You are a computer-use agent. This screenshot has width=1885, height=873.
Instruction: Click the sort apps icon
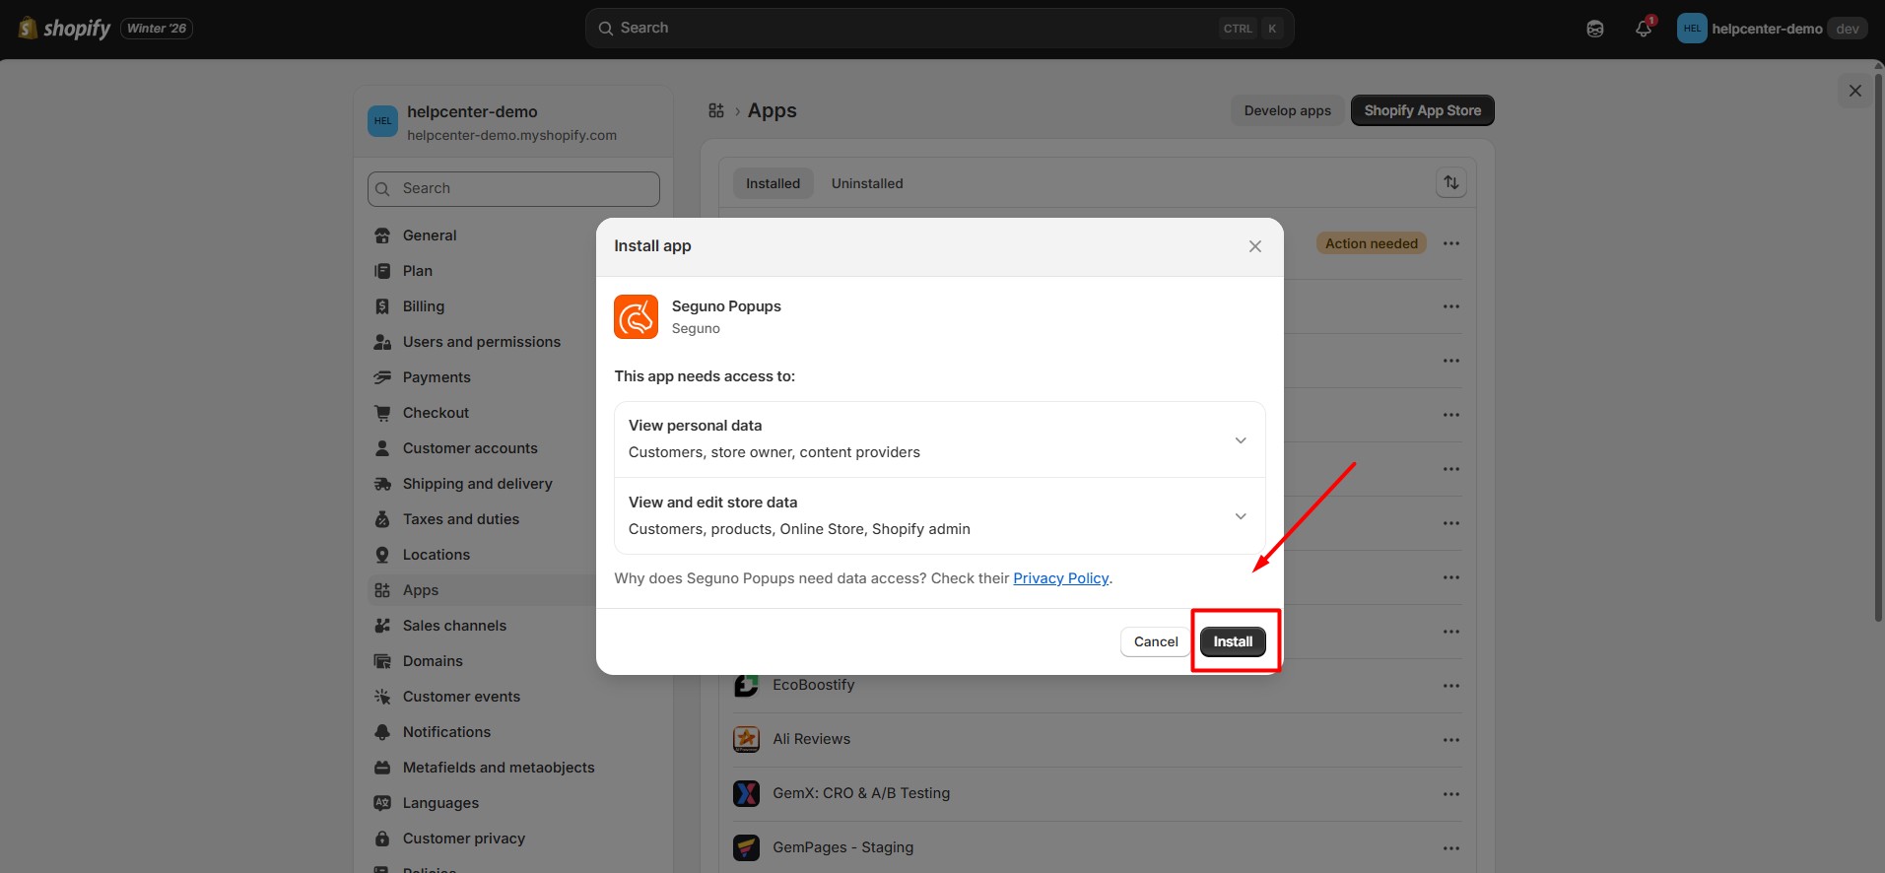point(1451,182)
